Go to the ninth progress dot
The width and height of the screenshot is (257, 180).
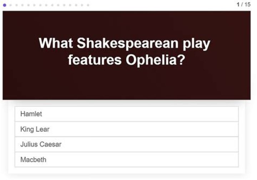click(x=52, y=5)
